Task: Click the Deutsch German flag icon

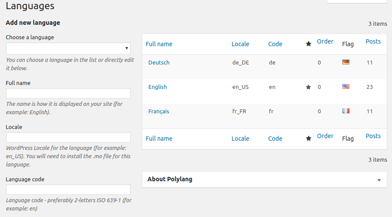Action: (346, 62)
